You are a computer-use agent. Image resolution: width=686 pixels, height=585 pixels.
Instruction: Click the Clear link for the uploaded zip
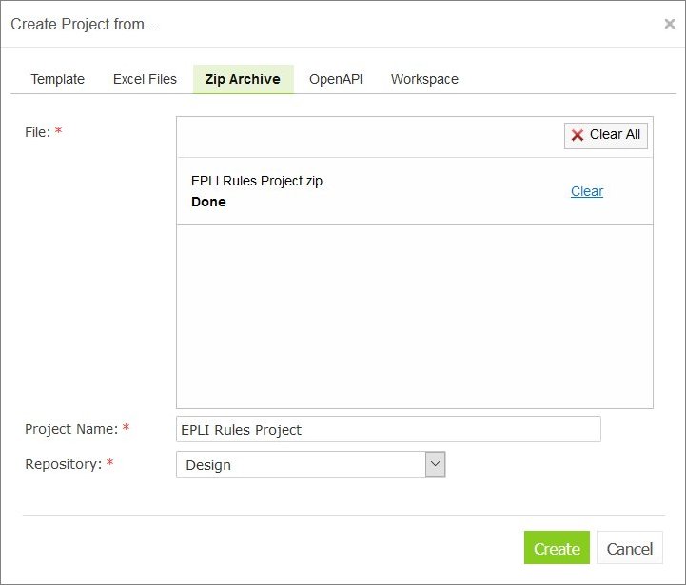[x=586, y=191]
